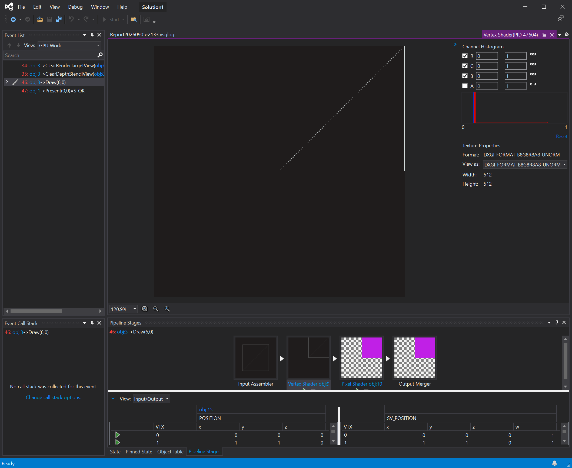572x468 pixels.
Task: Select the Input Assembler stage thumbnail
Action: pos(256,358)
